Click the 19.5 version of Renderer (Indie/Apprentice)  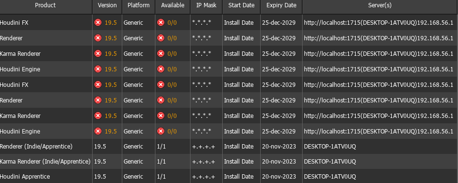click(x=100, y=146)
